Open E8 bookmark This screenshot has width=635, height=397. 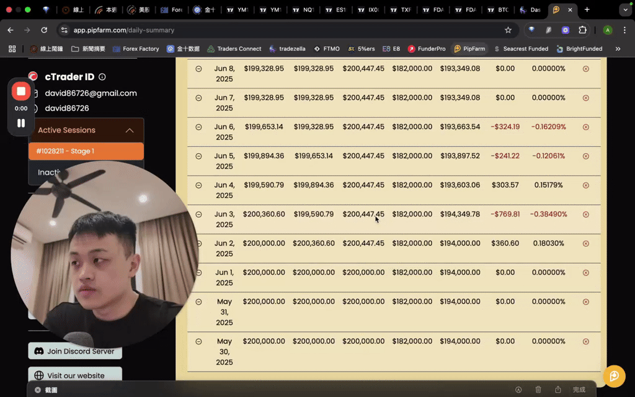(x=391, y=48)
